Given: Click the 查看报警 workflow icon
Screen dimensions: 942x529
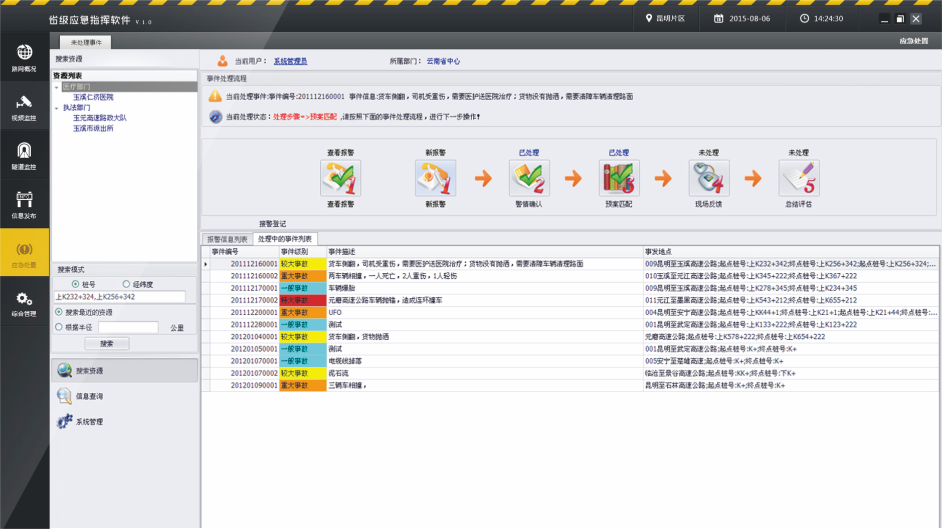Looking at the screenshot, I should [x=340, y=178].
